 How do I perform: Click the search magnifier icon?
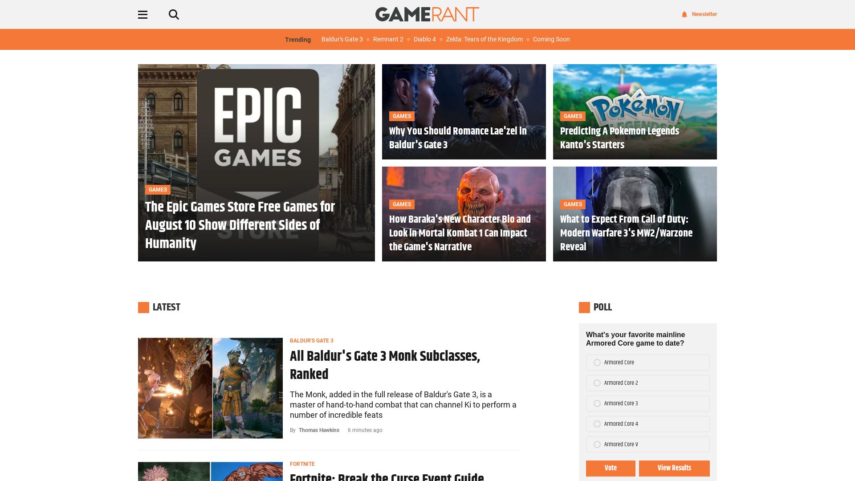(174, 15)
